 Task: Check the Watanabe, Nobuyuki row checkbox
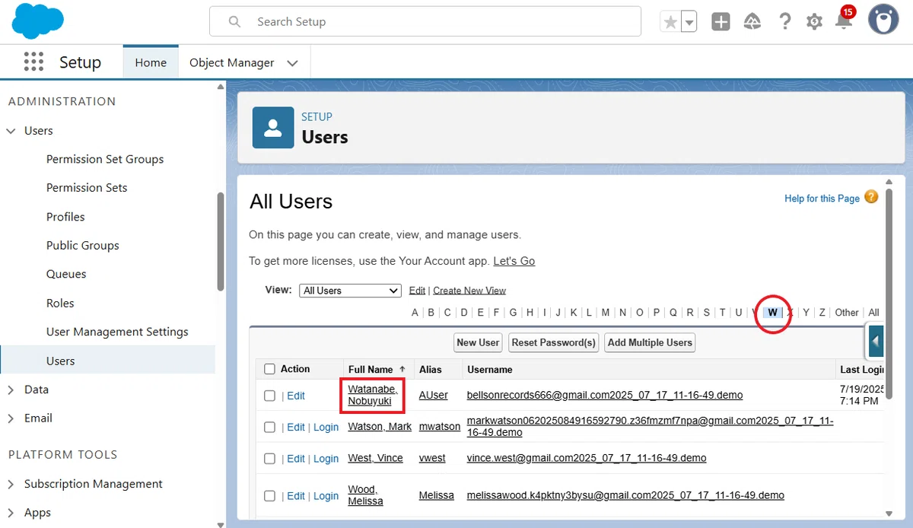click(269, 396)
